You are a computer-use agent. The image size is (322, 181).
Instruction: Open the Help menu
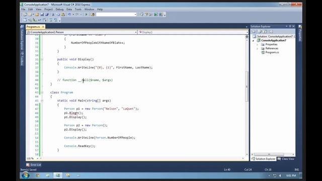[x=100, y=10]
